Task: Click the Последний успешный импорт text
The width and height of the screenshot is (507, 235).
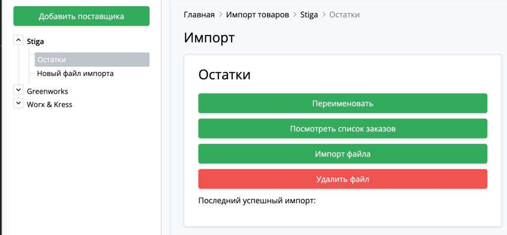Action: click(x=256, y=201)
